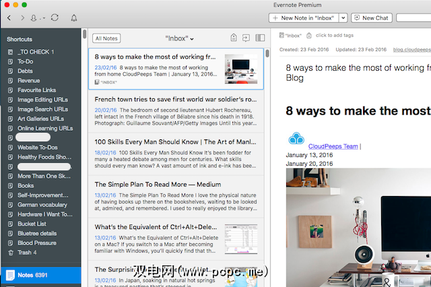Screen dimensions: 431x287
Task: Go forward with the right arrow button
Action: pyautogui.click(x=22, y=18)
